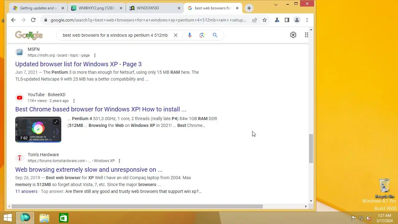Click the vertical scrollbar thumb
398x224 pixels.
point(311,149)
